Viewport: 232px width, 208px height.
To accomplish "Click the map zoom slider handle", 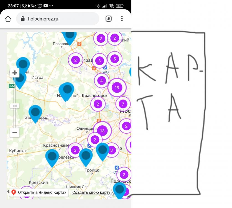I will point(15,106).
